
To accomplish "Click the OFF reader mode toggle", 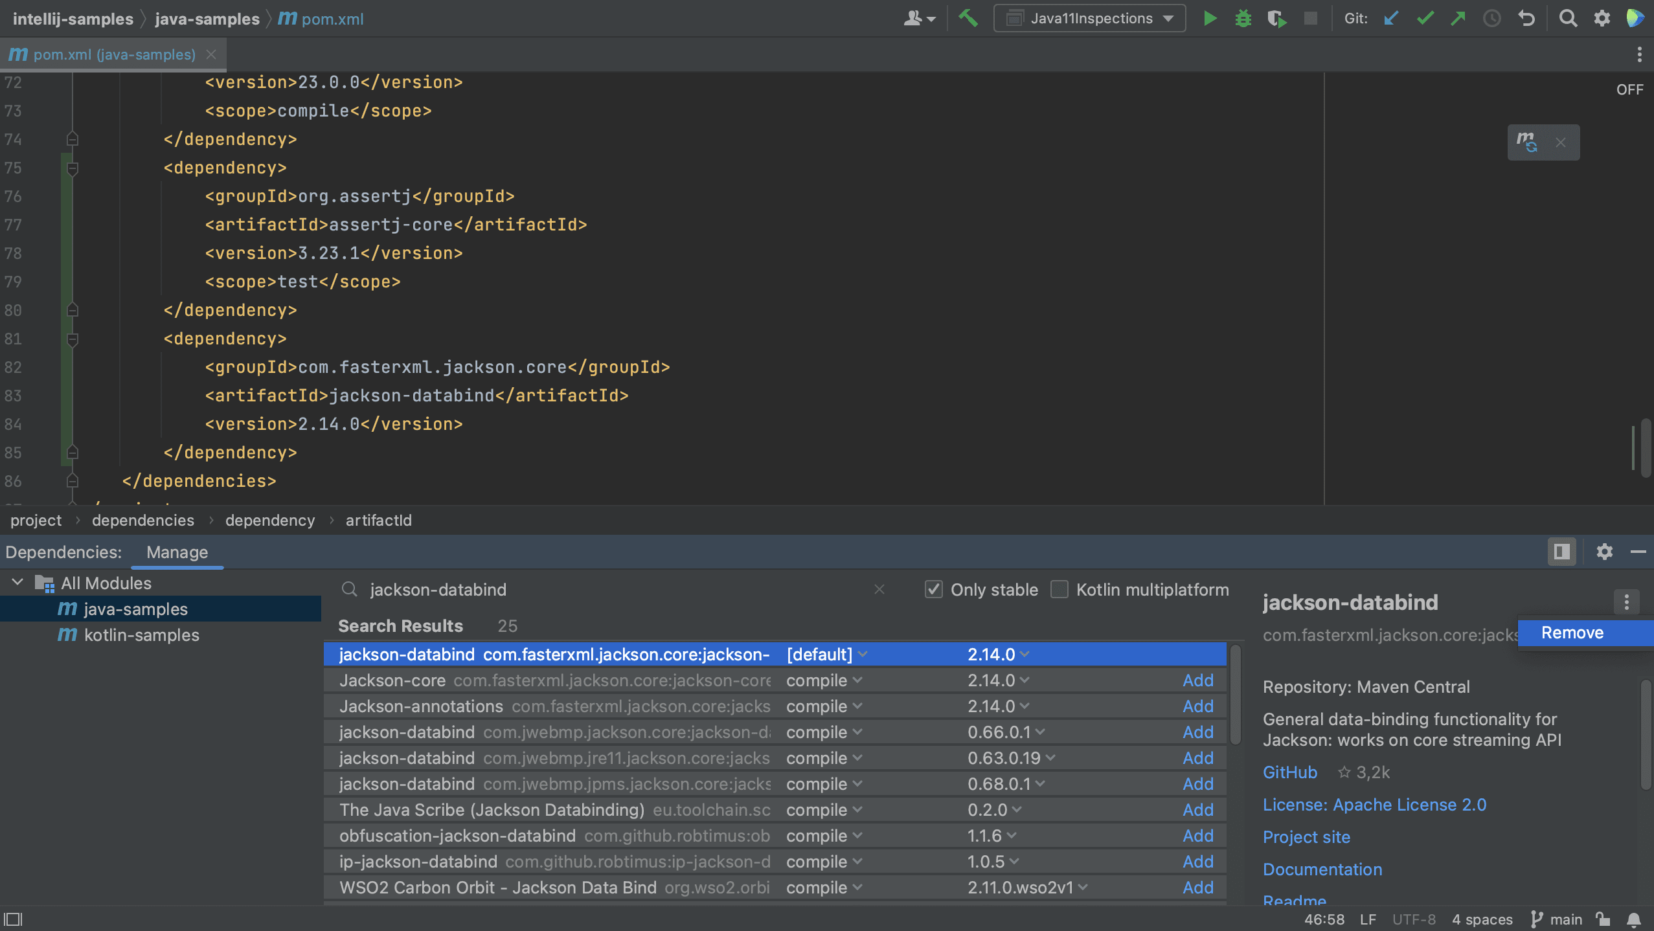I will [x=1629, y=89].
